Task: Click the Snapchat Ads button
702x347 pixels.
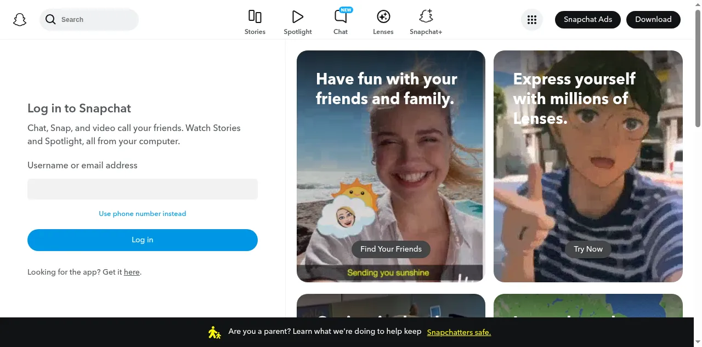Action: click(x=587, y=20)
